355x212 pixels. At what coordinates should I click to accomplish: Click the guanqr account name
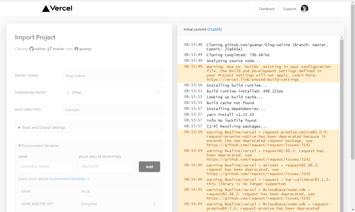[x=85, y=49]
